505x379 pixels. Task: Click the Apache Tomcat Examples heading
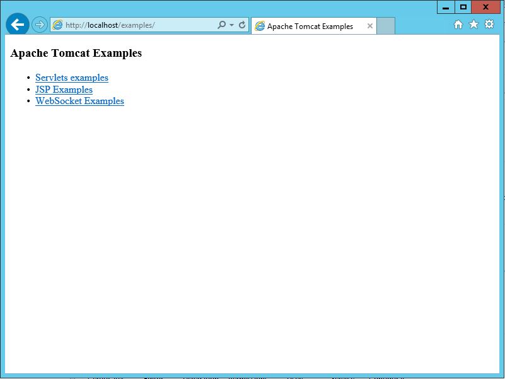tap(76, 53)
